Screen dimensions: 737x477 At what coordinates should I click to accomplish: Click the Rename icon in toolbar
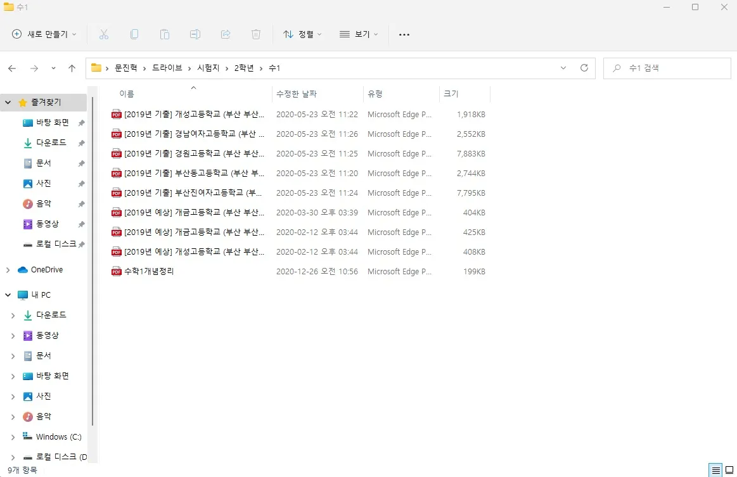pyautogui.click(x=195, y=34)
